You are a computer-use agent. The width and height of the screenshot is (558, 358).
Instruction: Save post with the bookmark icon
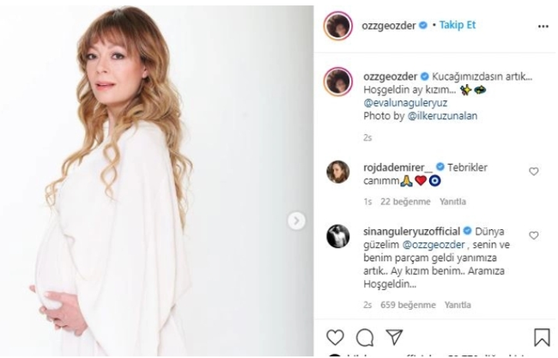(542, 337)
